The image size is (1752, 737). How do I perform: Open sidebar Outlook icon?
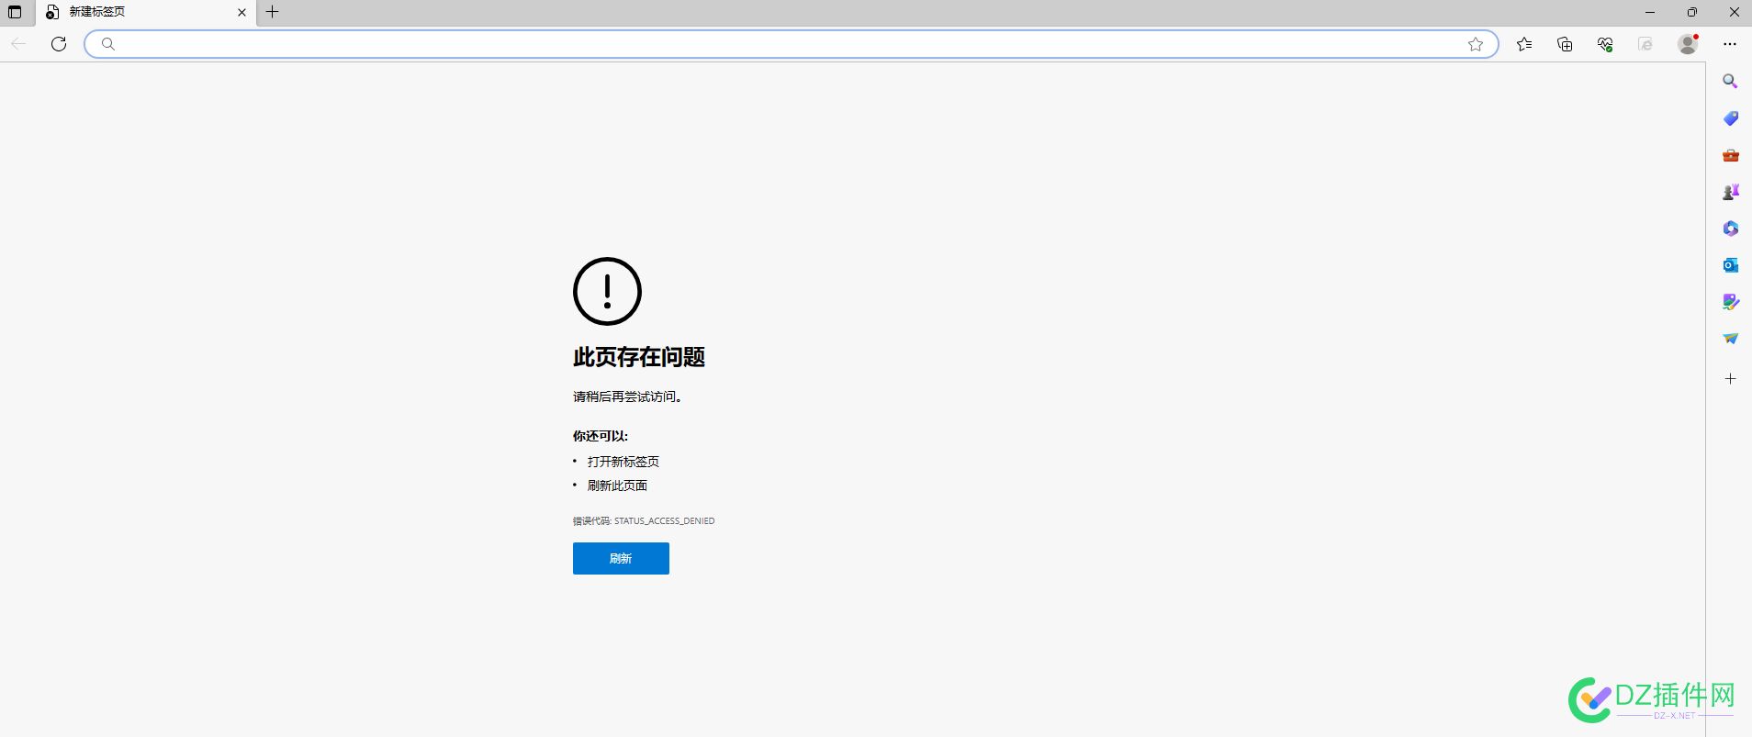pos(1730,265)
